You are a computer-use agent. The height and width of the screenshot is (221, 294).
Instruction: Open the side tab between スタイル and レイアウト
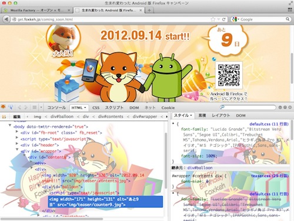pyautogui.click(x=202, y=116)
